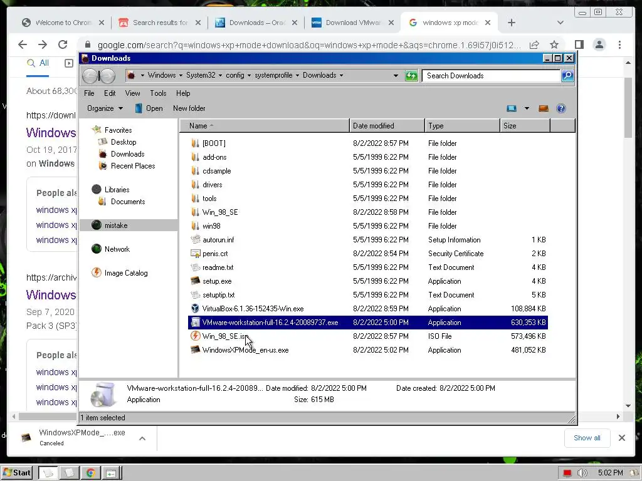Image resolution: width=642 pixels, height=481 pixels.
Task: Close the Chrome downloads bar with X
Action: pyautogui.click(x=621, y=438)
